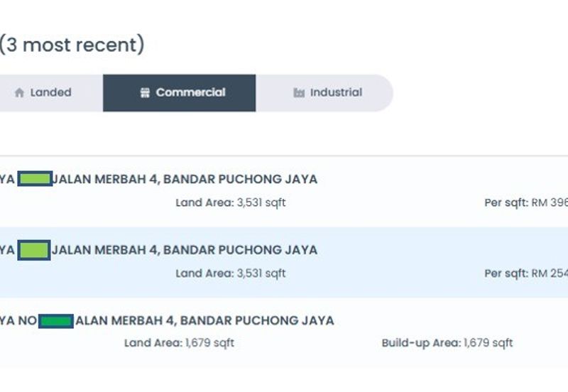Click the house icon on Landed tab
Screen dimensions: 568x392
point(19,93)
